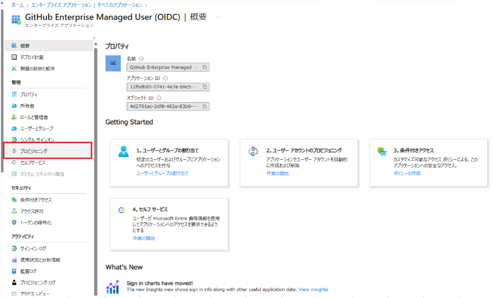Click ポリシーの作成 link

pyautogui.click(x=407, y=173)
